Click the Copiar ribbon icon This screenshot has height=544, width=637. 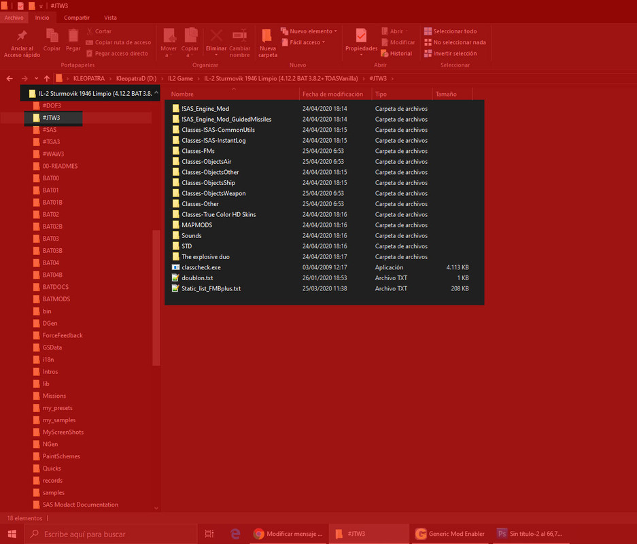[52, 36]
